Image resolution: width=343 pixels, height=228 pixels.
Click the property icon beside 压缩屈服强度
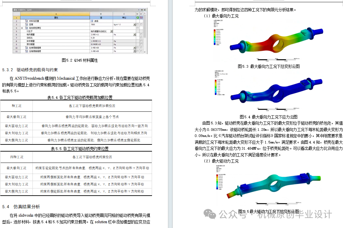click(26, 51)
